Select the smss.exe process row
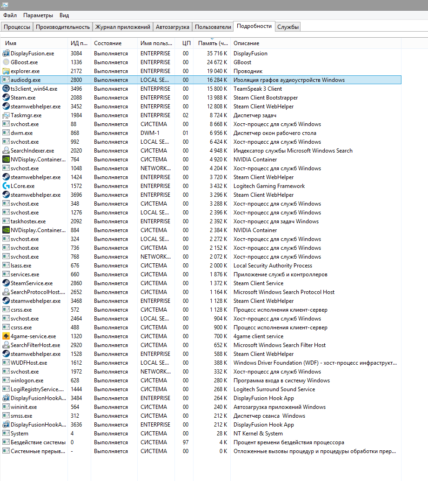Viewport: 428px width, 481px height. pyautogui.click(x=201, y=416)
